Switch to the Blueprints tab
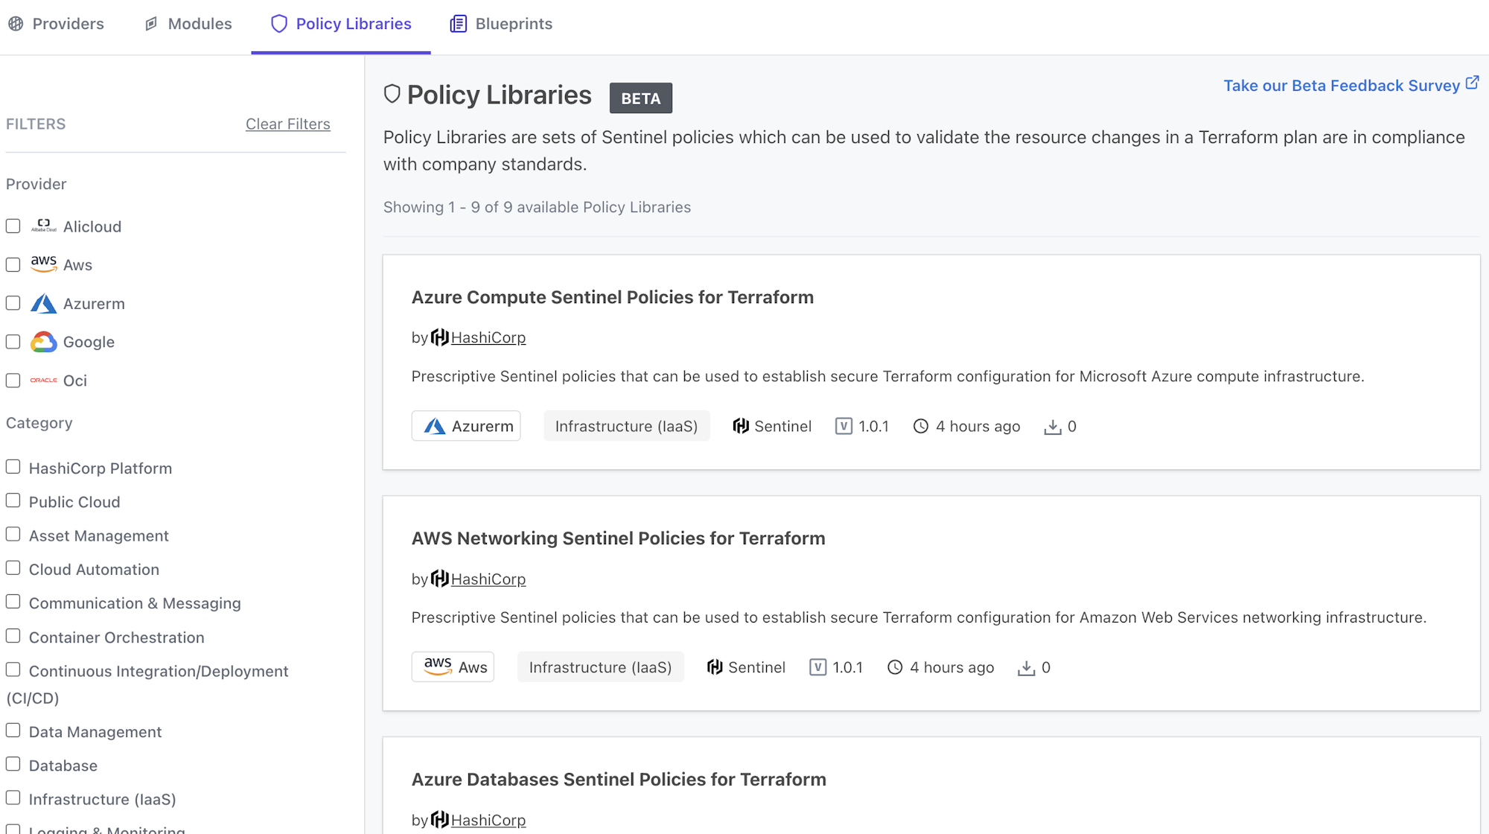Screen dimensions: 1489x834 [x=514, y=23]
